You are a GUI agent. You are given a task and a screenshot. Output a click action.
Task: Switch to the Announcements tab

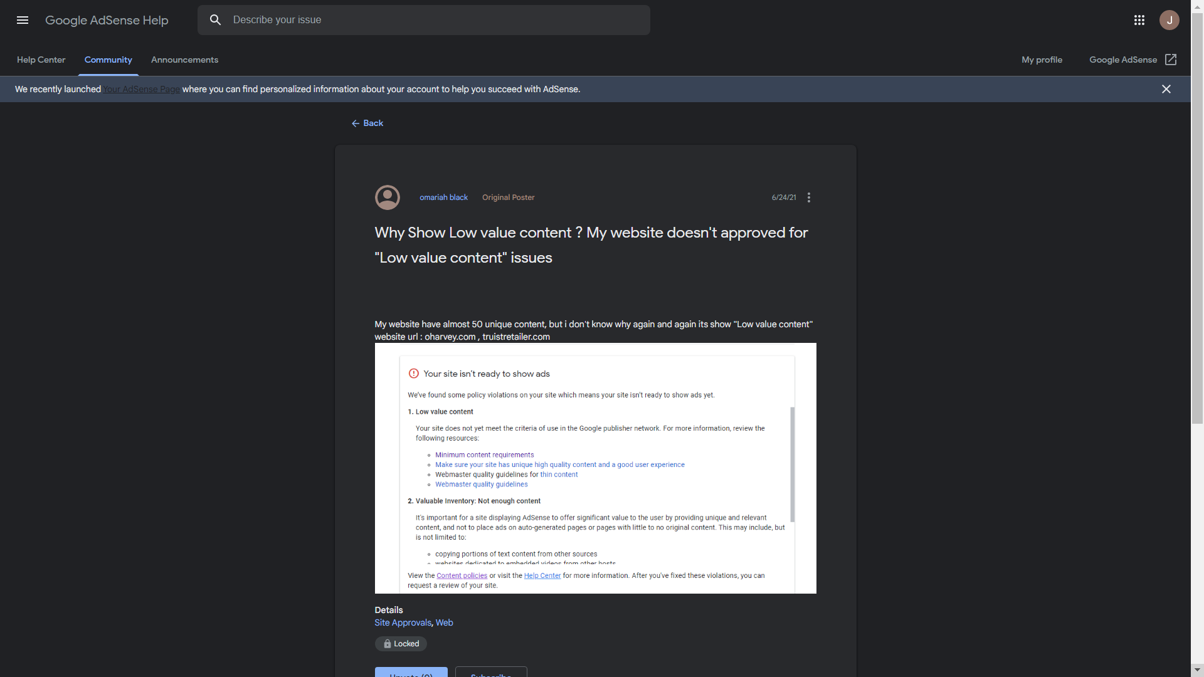click(x=185, y=60)
